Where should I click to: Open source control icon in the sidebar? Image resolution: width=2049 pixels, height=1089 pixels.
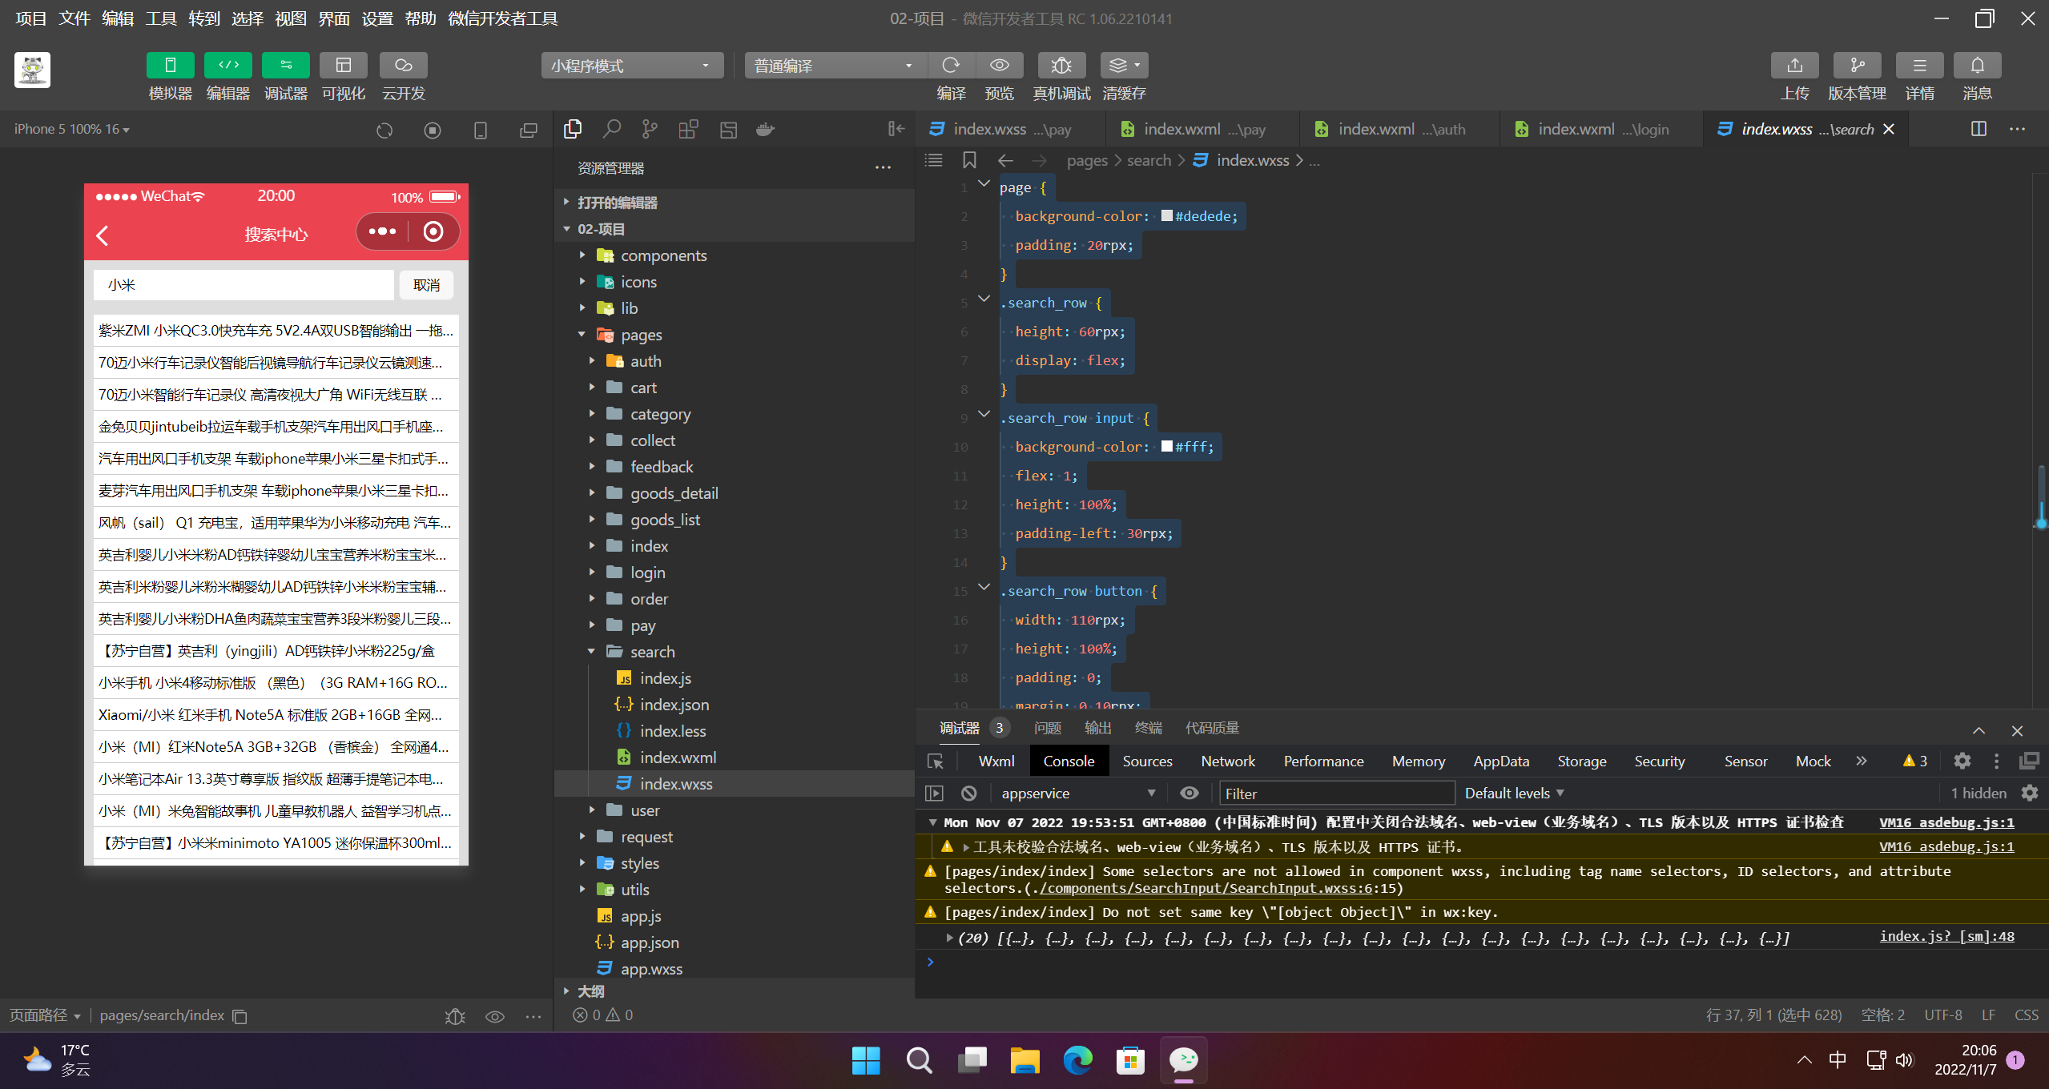(x=650, y=129)
